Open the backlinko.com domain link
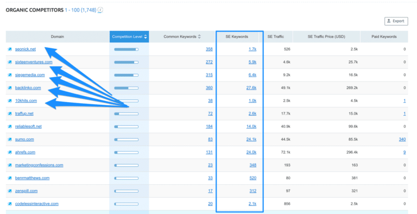The width and height of the screenshot is (417, 214). click(28, 88)
